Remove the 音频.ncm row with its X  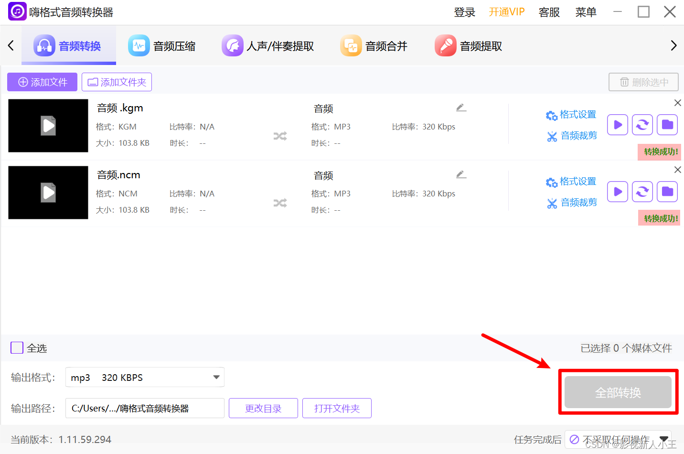(677, 170)
